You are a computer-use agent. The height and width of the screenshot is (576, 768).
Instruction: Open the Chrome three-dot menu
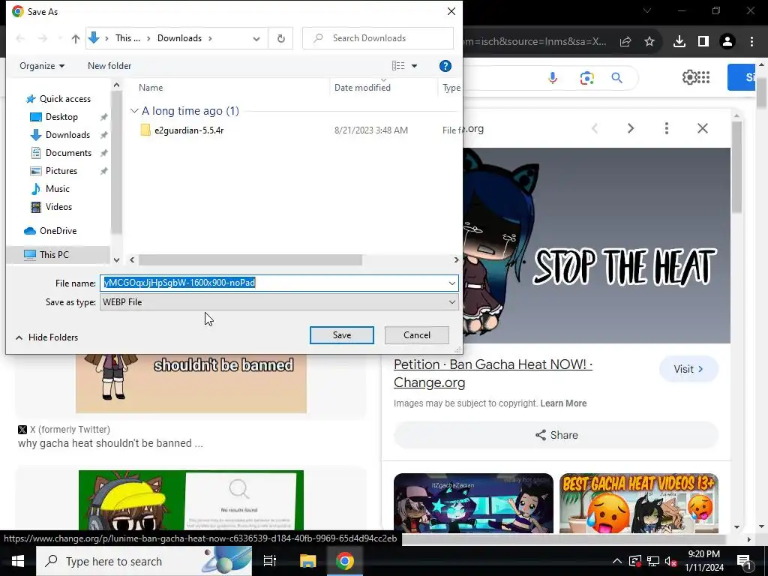pyautogui.click(x=751, y=42)
